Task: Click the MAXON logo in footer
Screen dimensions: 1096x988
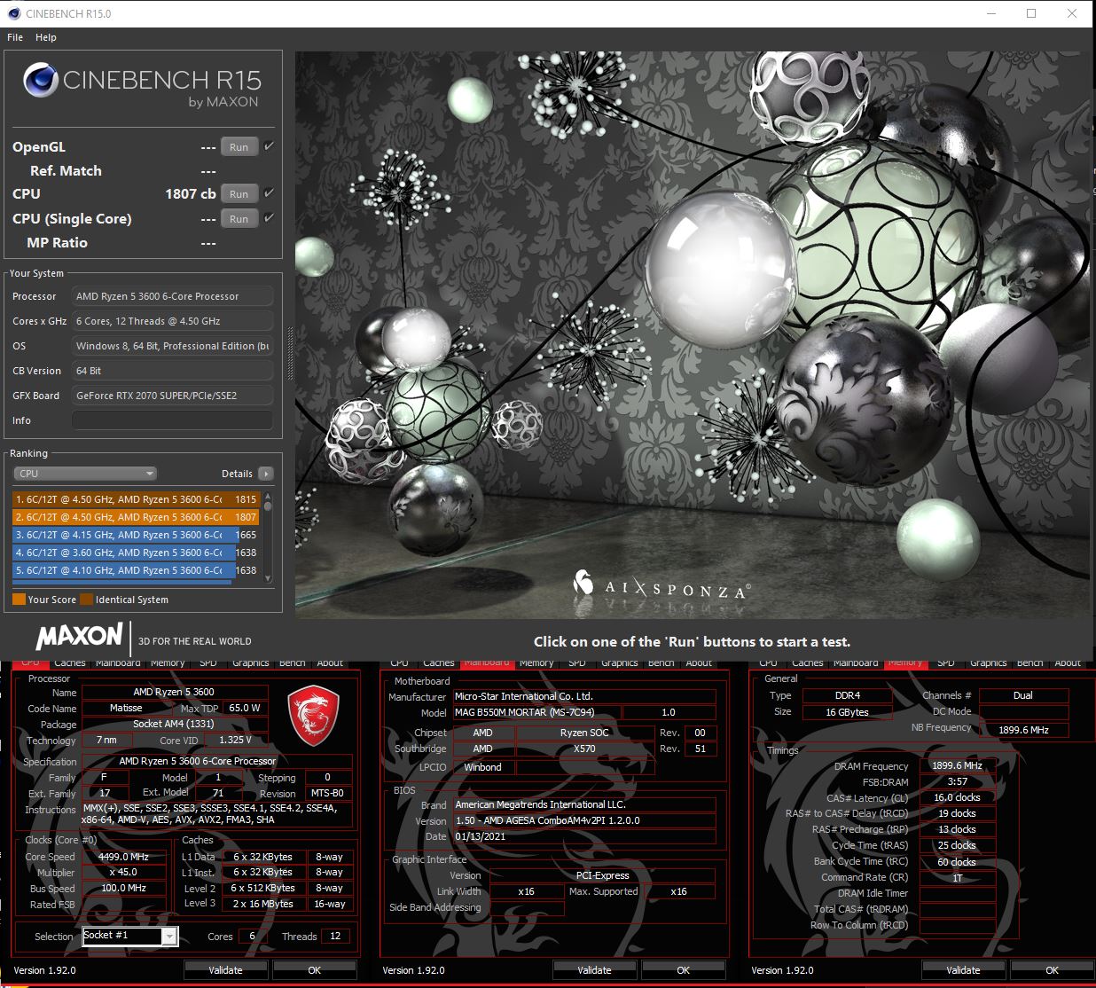Action: pos(79,636)
